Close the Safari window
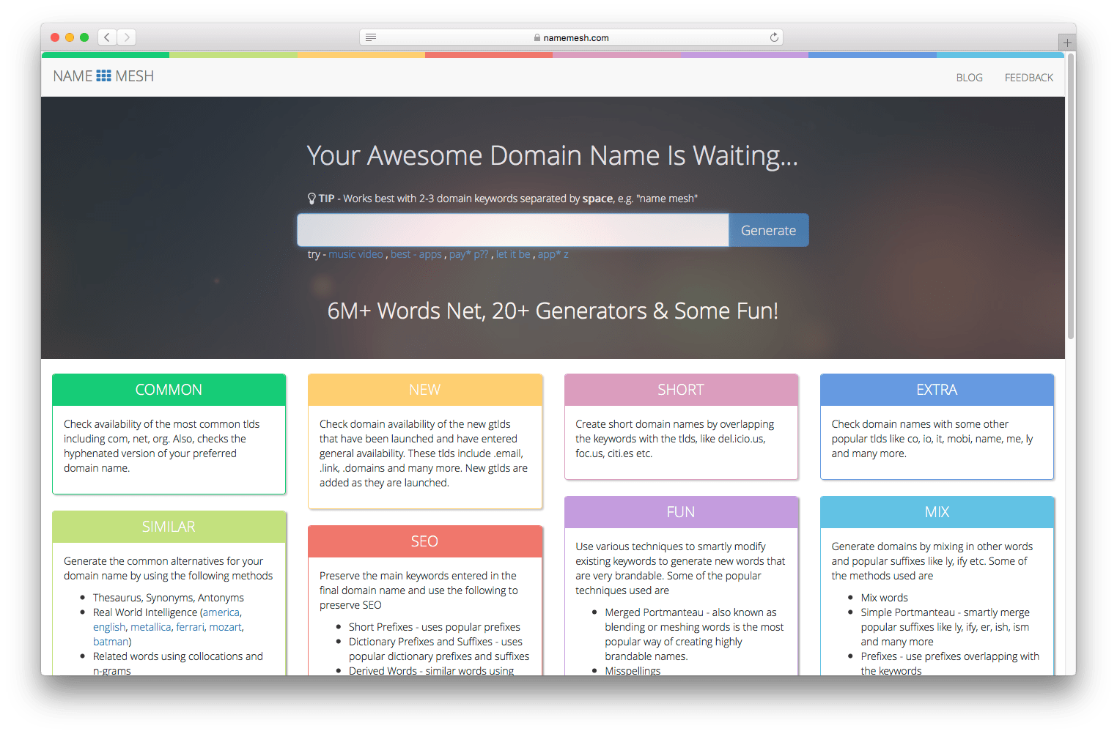1117x734 pixels. click(x=55, y=37)
